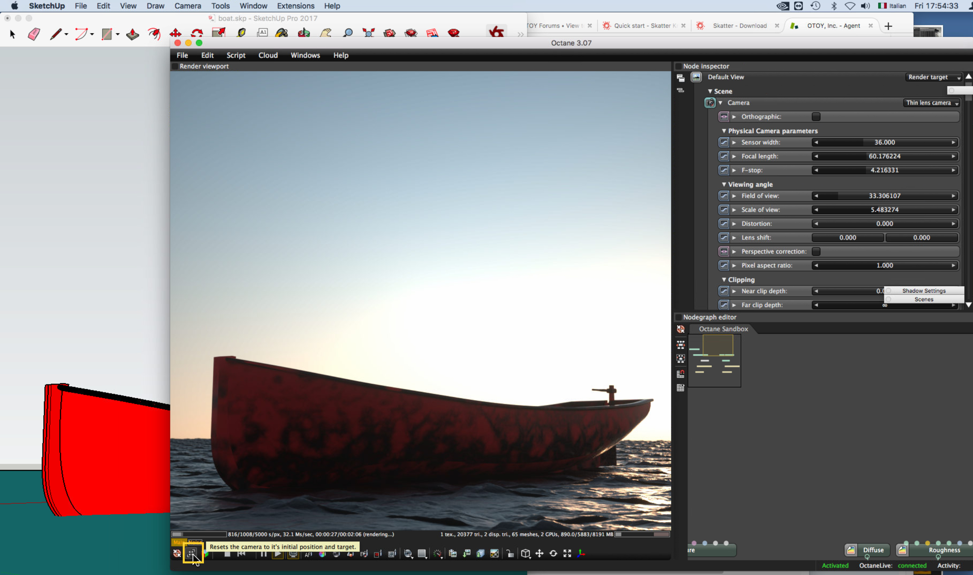
Task: Open the Script menu in Octane
Action: 235,55
